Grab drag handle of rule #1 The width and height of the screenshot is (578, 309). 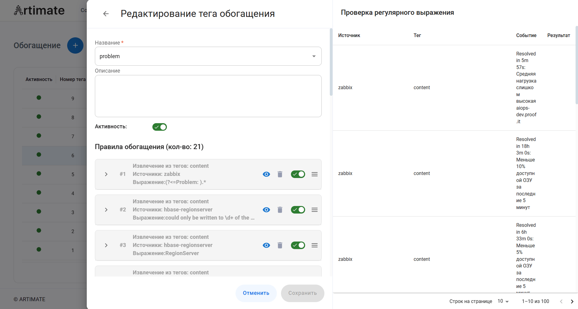[314, 174]
